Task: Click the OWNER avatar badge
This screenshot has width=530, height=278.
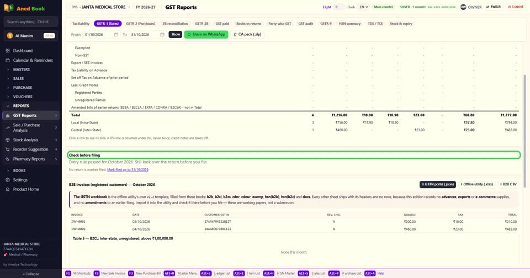Action: pyautogui.click(x=463, y=7)
